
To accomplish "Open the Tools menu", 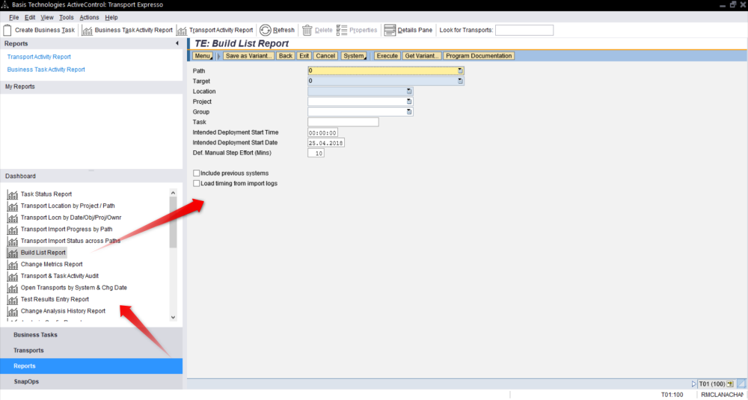I will tap(67, 17).
